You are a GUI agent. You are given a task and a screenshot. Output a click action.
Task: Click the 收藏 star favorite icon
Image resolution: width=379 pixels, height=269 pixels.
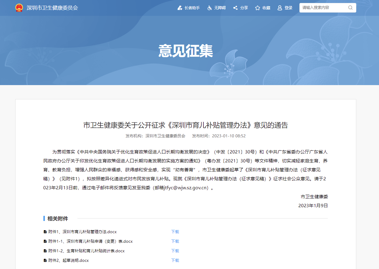[x=258, y=8]
